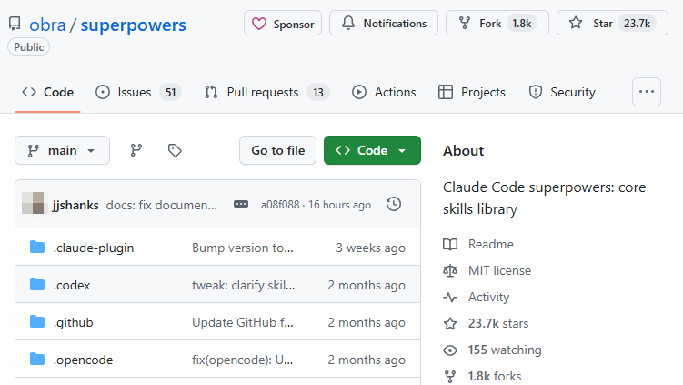The height and width of the screenshot is (385, 683).
Task: Click the Go to file field
Action: [x=277, y=150]
